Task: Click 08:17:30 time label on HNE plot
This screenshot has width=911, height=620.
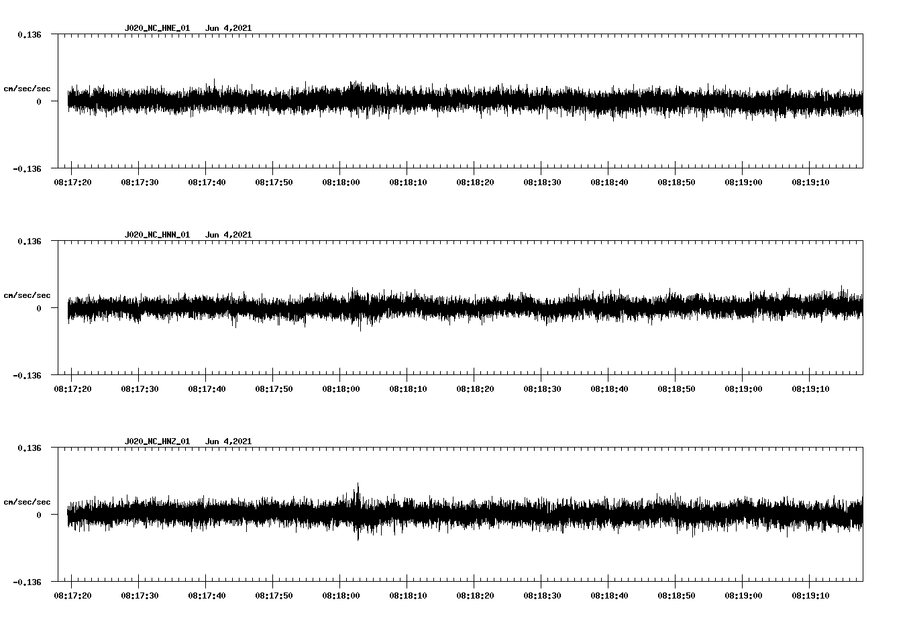Action: [x=140, y=182]
